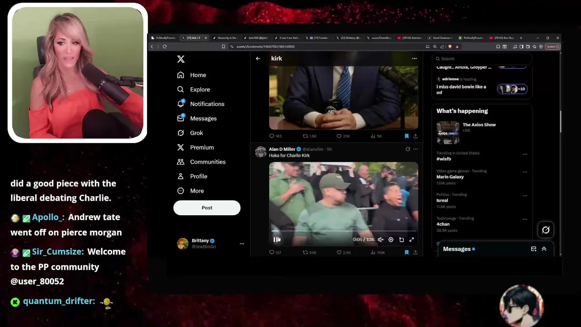
Task: Open the #wisfb trending topic
Action: 444,159
